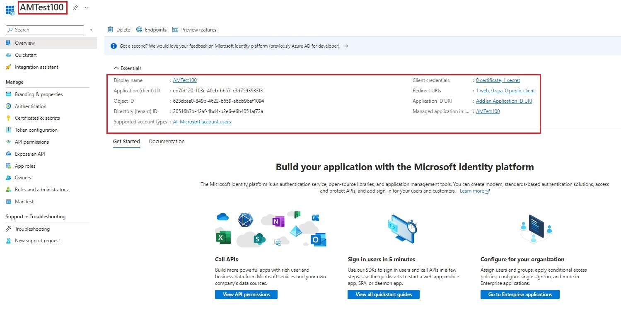Screen dimensions: 621x311
Task: Click the Object ID value 623dcee0
Action: point(218,101)
